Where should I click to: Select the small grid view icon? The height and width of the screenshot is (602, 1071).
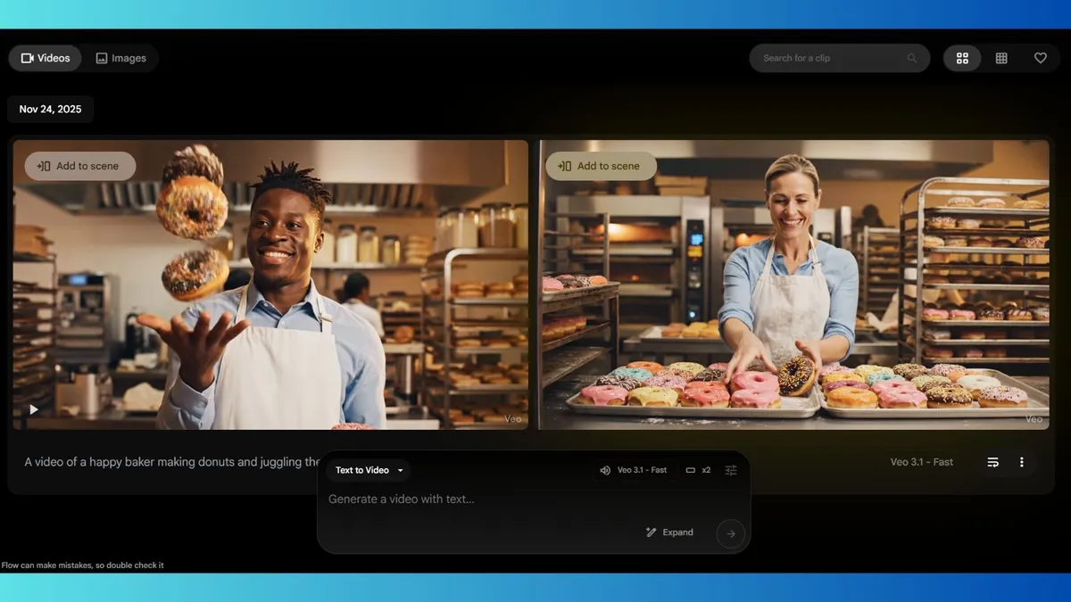pyautogui.click(x=1001, y=58)
